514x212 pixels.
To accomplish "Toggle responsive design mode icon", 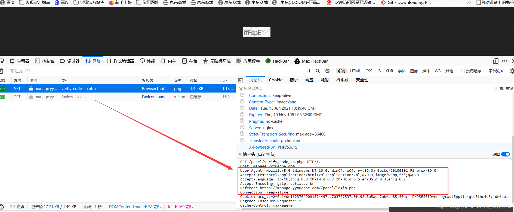I will (x=496, y=61).
